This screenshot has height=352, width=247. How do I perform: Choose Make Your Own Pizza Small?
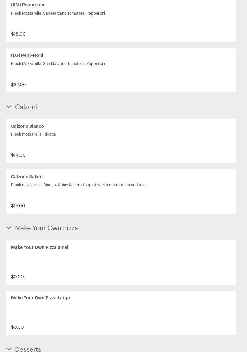(x=40, y=247)
